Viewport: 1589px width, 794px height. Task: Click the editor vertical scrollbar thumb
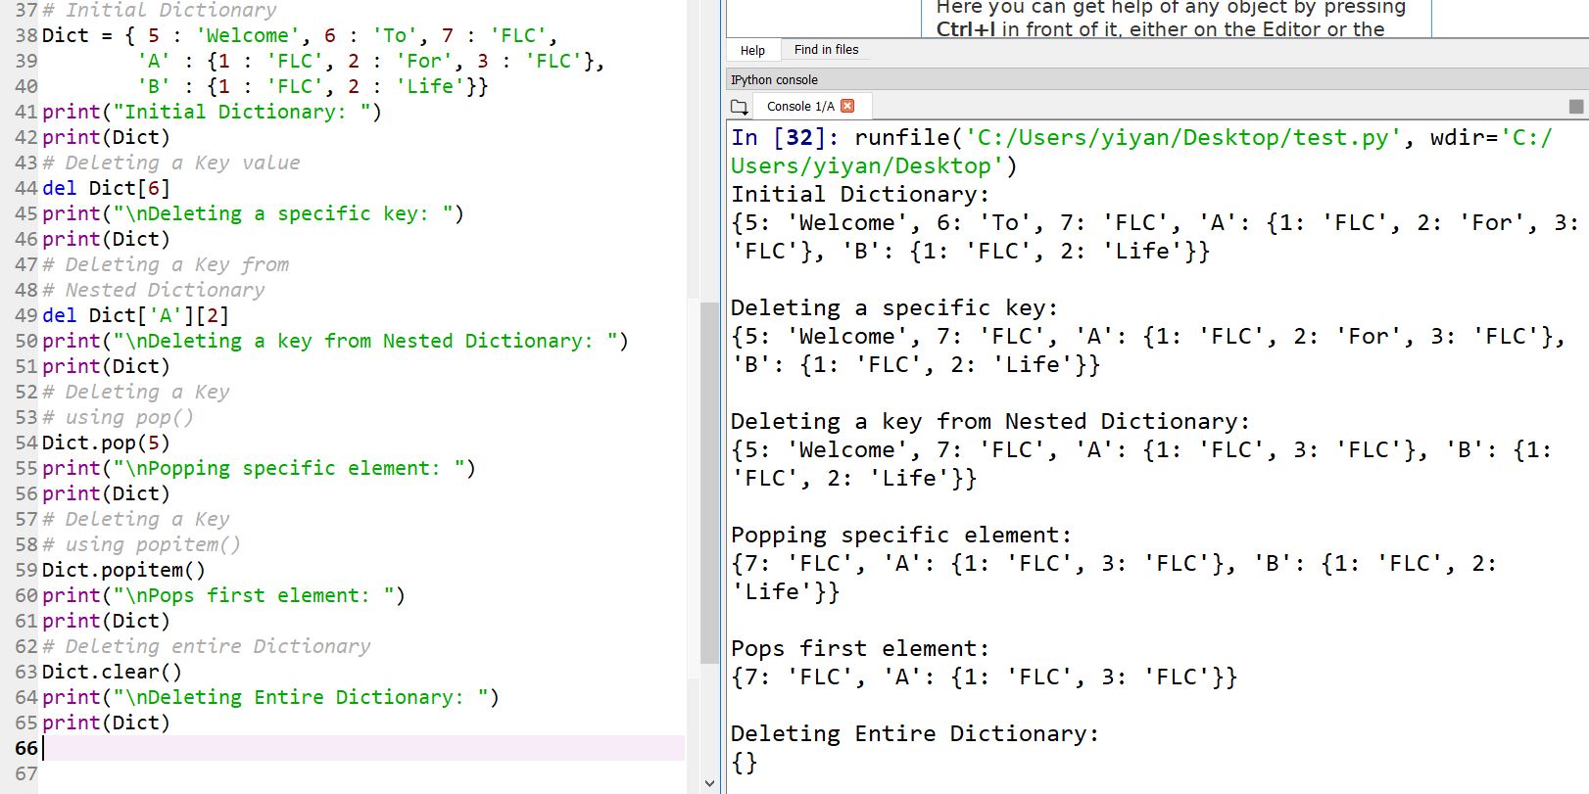[710, 480]
